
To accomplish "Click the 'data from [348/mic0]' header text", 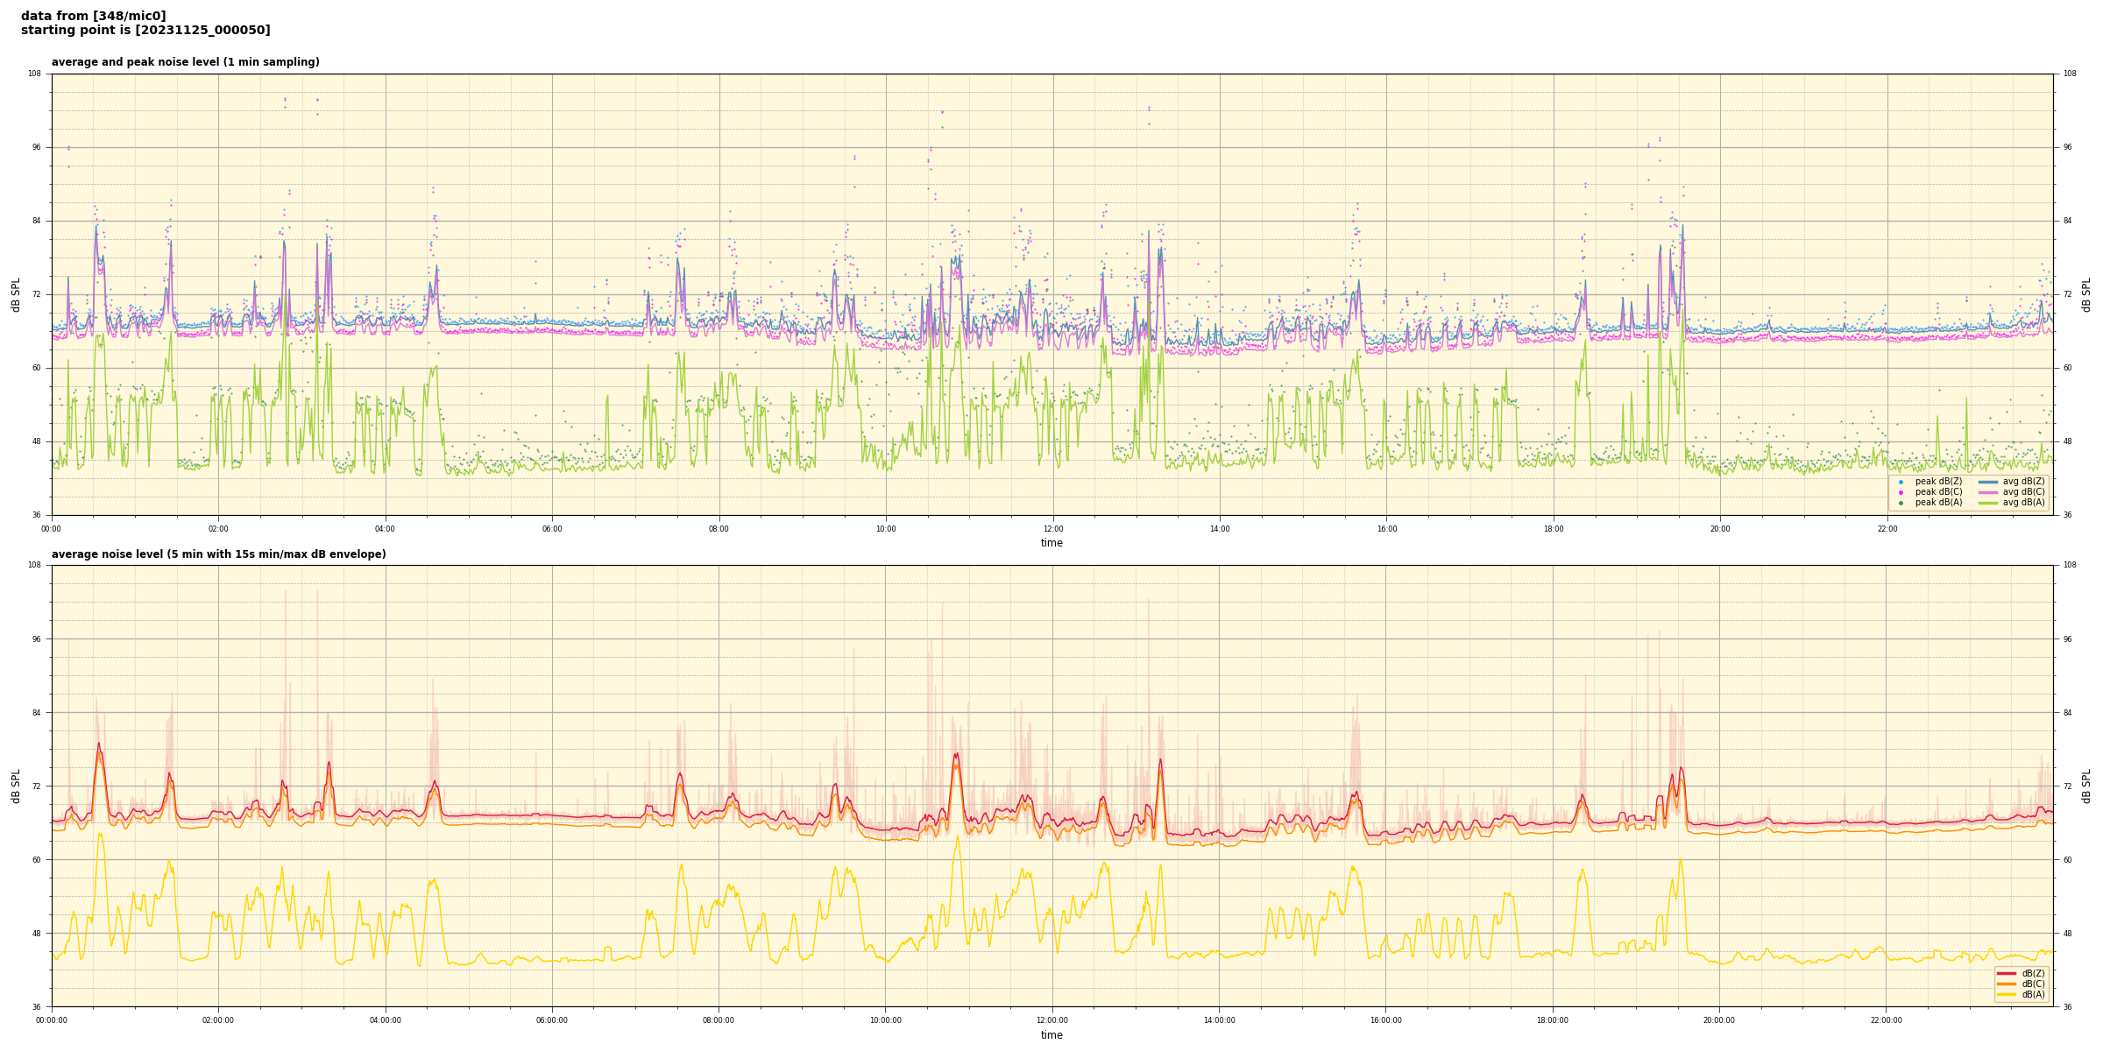I will tap(93, 16).
